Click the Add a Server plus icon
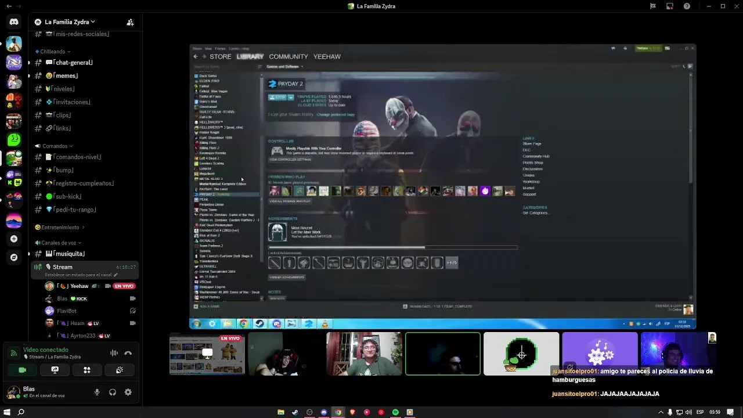Viewport: 743px width, 418px height. click(x=14, y=239)
